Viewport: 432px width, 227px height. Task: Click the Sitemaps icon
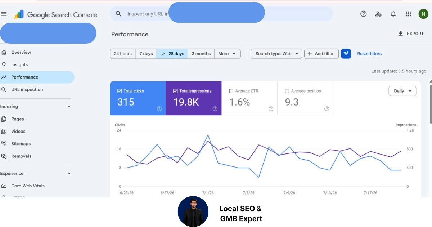(x=4, y=144)
